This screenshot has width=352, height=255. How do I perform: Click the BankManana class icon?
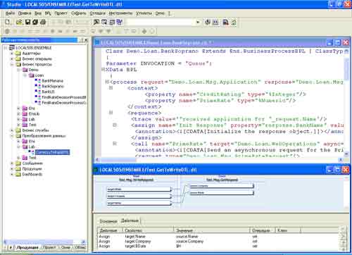[x=38, y=81]
